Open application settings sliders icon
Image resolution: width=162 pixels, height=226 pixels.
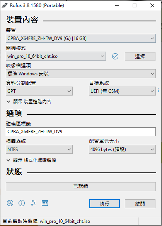[x=33, y=203]
